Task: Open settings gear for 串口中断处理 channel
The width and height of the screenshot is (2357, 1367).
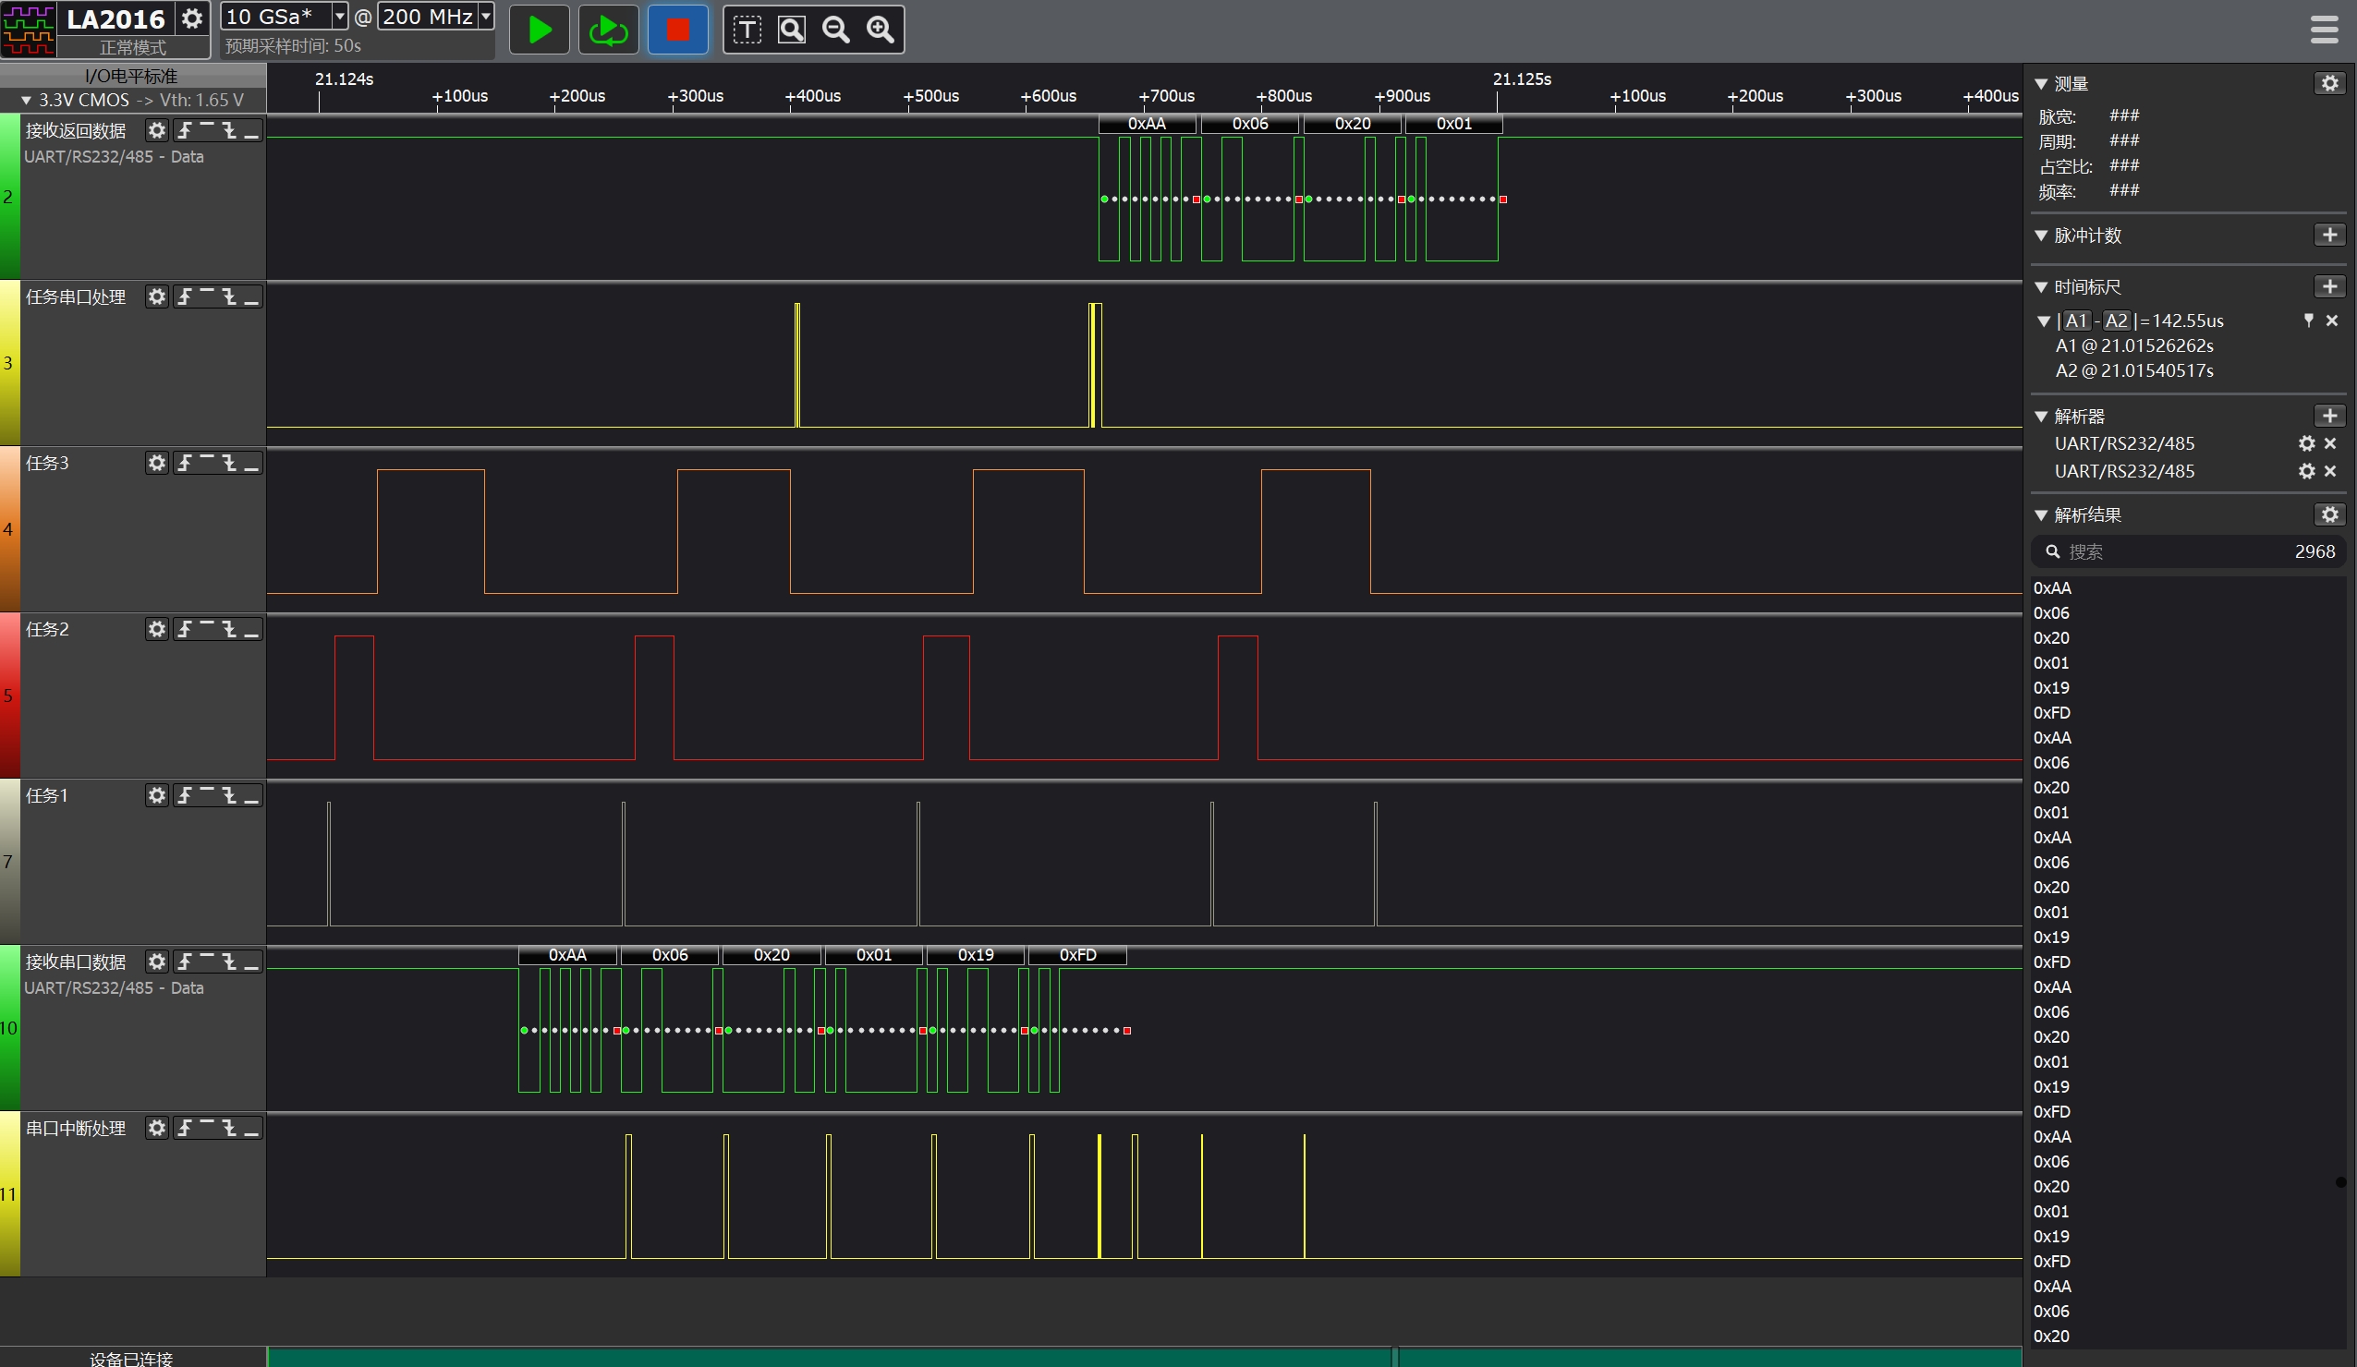Action: [156, 1128]
